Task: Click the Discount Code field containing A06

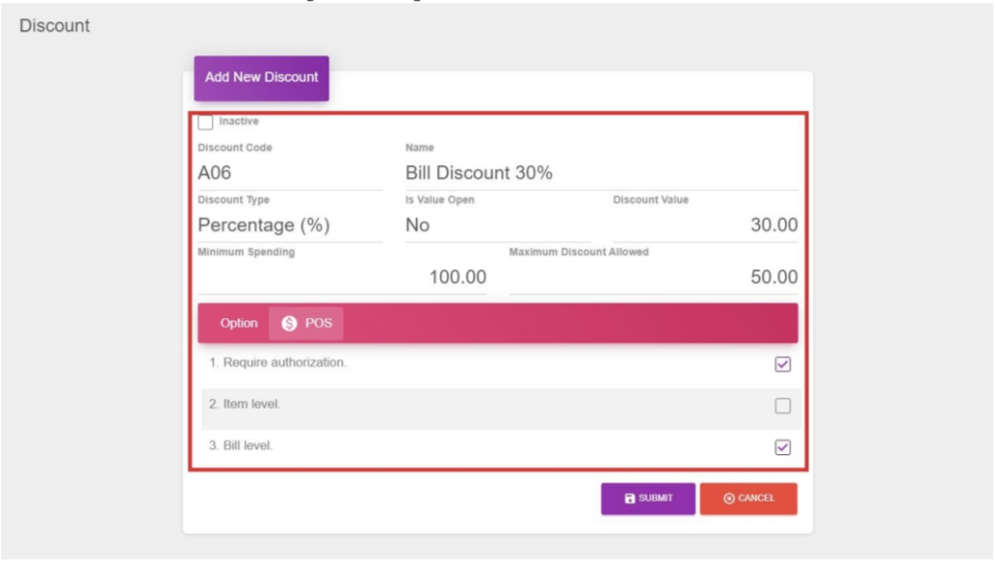Action: click(x=289, y=174)
